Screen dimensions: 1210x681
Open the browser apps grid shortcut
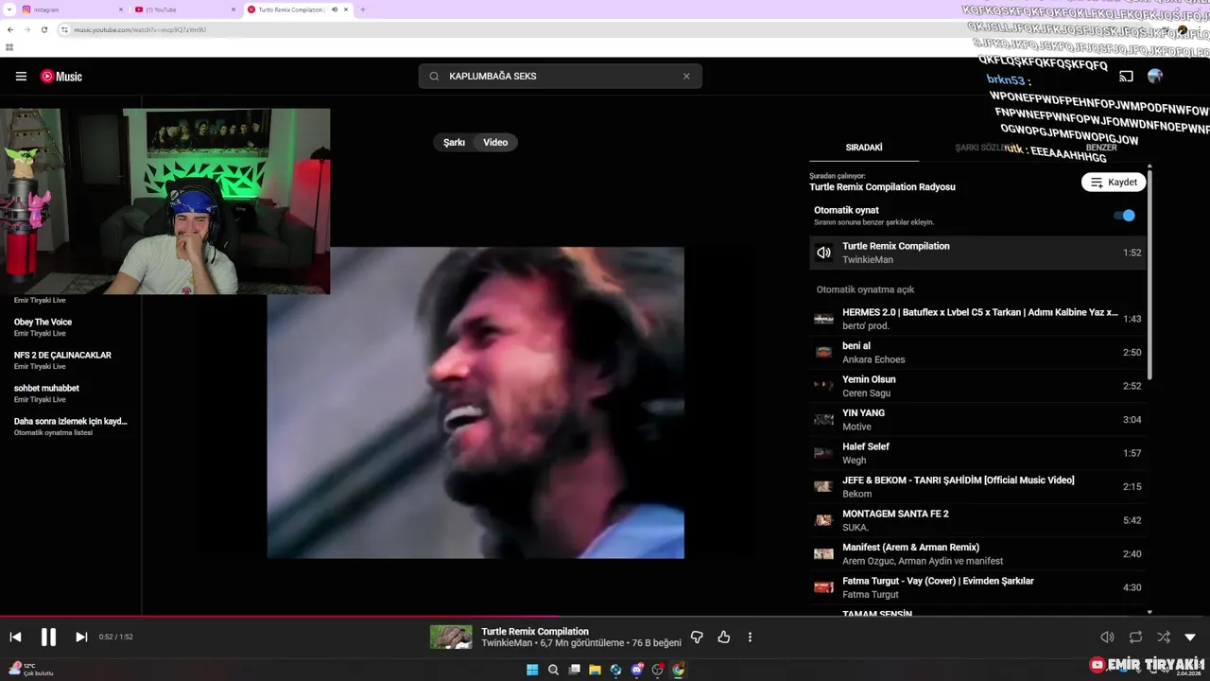click(x=9, y=47)
